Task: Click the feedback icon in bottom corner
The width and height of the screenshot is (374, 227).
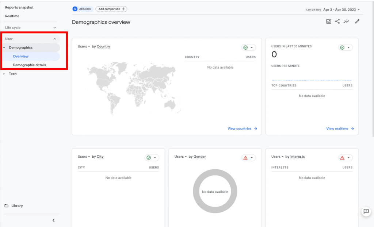Action: click(x=366, y=211)
